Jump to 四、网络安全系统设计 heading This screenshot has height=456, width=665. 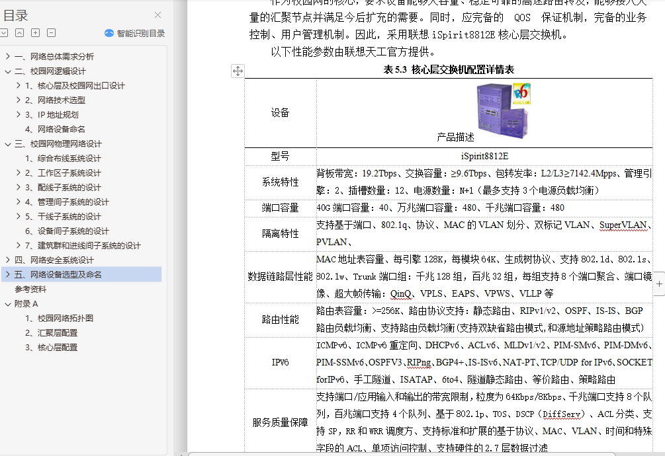pyautogui.click(x=54, y=260)
